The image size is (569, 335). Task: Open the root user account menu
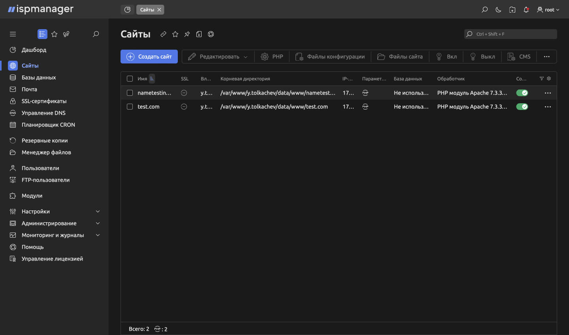tap(548, 9)
